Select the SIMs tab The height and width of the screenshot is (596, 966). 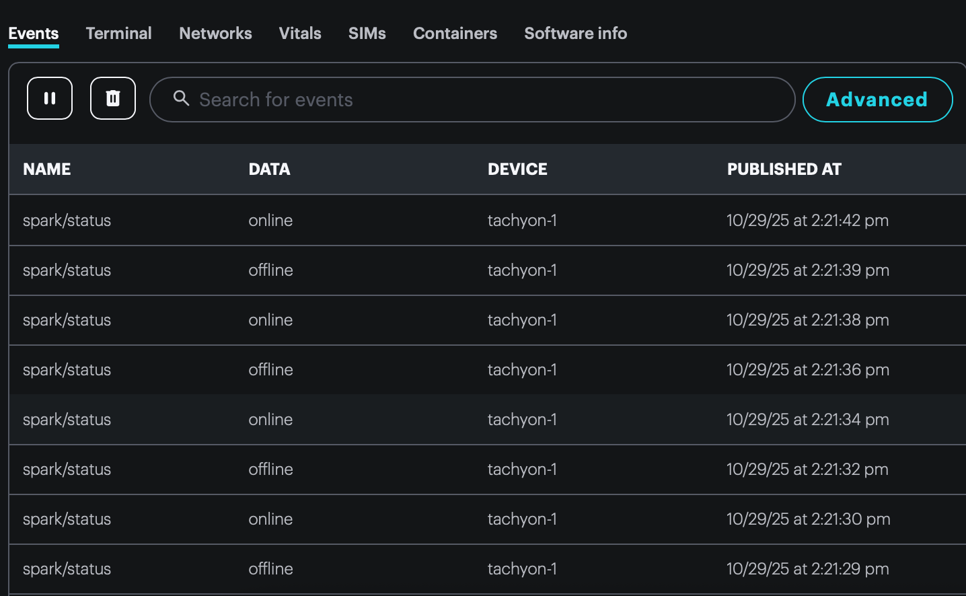[367, 34]
